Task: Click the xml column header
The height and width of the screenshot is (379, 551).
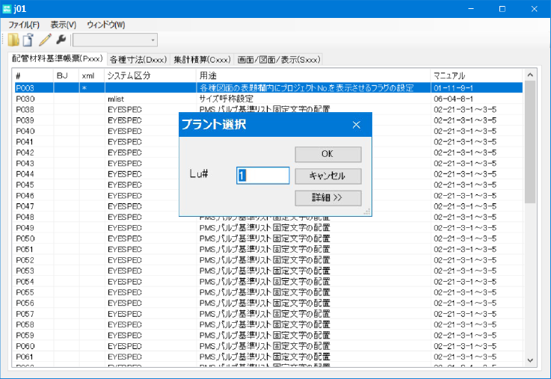Action: pos(92,76)
